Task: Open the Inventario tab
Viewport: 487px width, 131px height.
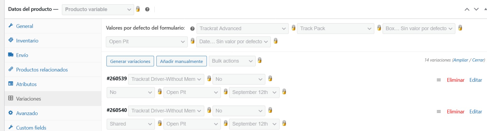Action: [27, 41]
